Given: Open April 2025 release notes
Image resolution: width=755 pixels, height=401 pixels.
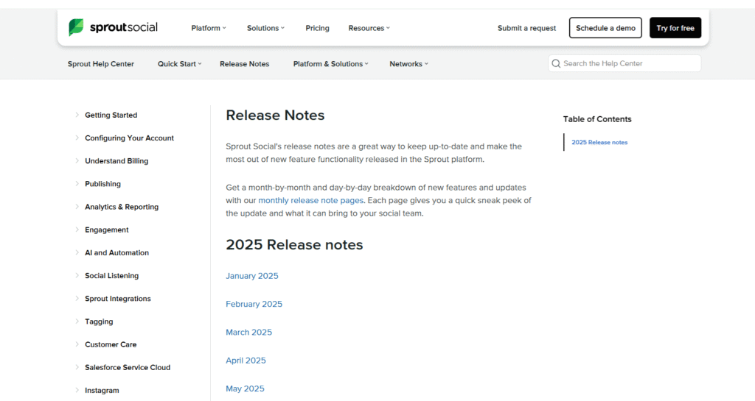Looking at the screenshot, I should (x=246, y=361).
